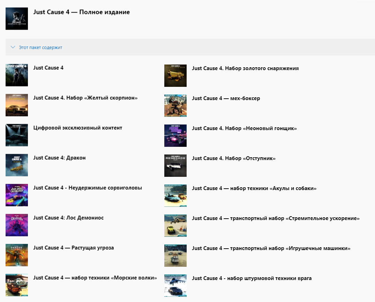Open the «Игрушечные машинки» pack thumbnail

tap(175, 256)
